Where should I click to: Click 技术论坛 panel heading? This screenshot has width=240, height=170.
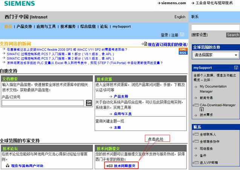tap(10, 149)
